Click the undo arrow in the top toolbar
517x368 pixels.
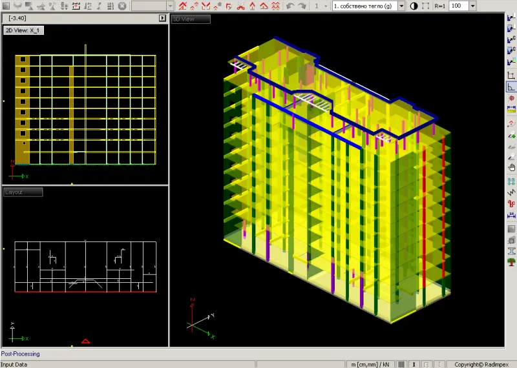[290, 6]
